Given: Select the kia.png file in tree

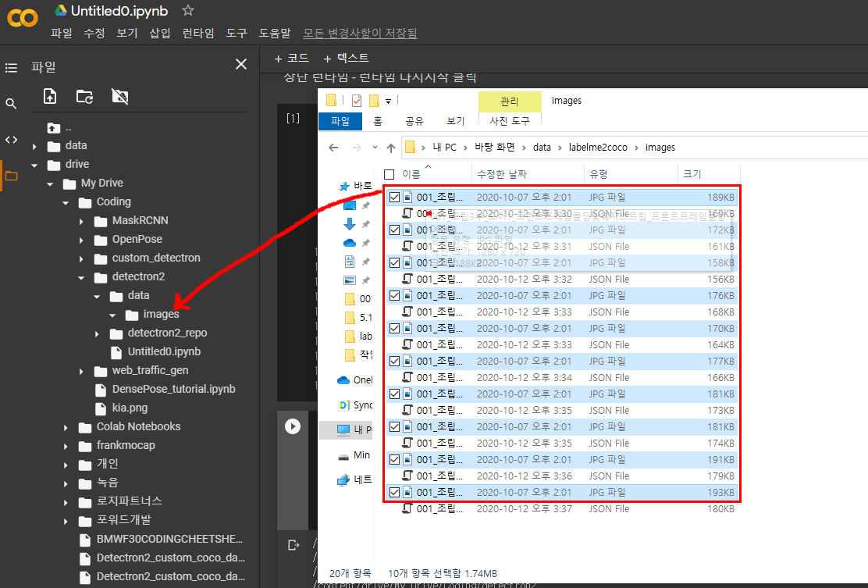Looking at the screenshot, I should (x=130, y=408).
